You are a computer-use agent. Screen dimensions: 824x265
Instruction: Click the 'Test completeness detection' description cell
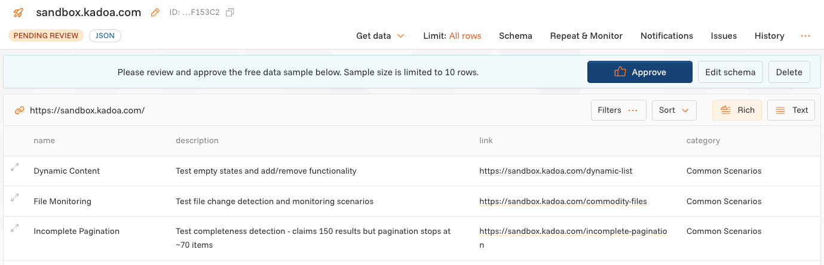(313, 238)
